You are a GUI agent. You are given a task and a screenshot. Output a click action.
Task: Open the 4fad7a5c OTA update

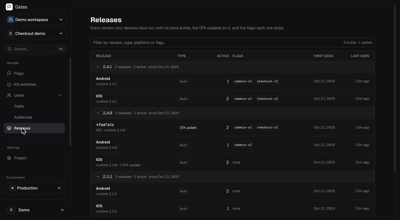(233, 127)
